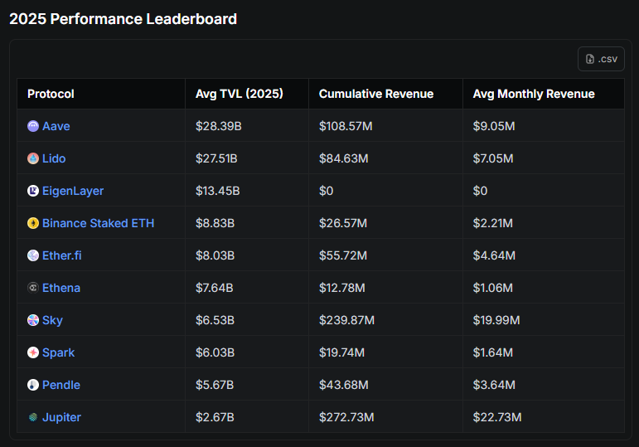
Task: Open the Lido protocol link
Action: [x=54, y=158]
